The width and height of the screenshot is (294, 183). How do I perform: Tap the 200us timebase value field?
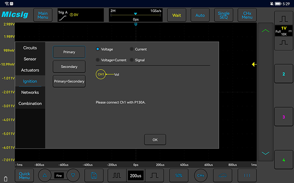136,176
